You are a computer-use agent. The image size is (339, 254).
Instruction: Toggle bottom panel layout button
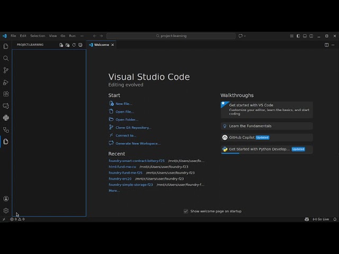pyautogui.click(x=305, y=36)
